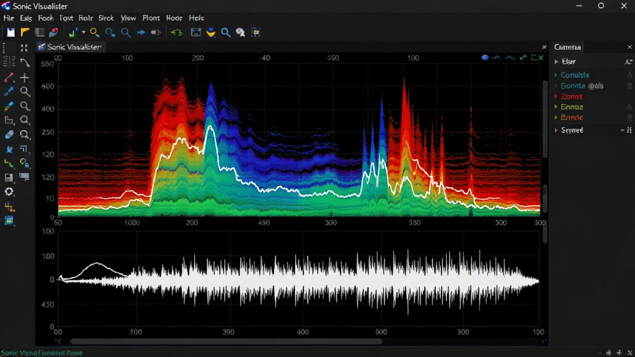Click the gray play-arrow icon in the top toolbar
This screenshot has height=357, width=635.
pyautogui.click(x=156, y=32)
